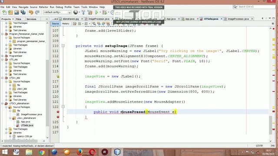Image resolution: width=278 pixels, height=156 pixels.
Task: Click the Search magnifier icon at top right
Action: click(235, 7)
